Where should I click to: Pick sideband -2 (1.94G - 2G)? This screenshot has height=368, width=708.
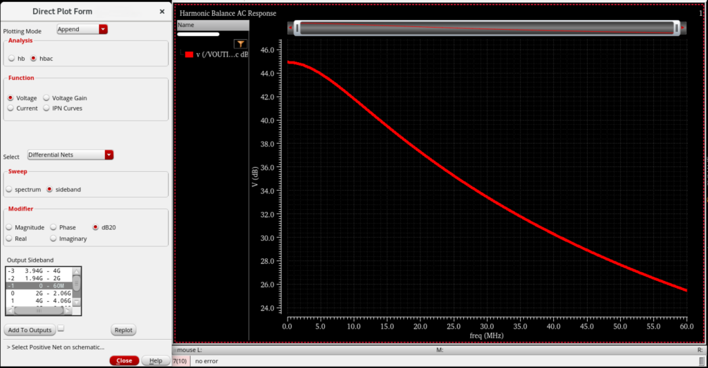click(x=39, y=278)
